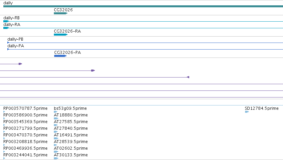The width and height of the screenshot is (283, 160).
Task: Select SD12784.5prime EST label
Action: pyautogui.click(x=262, y=108)
